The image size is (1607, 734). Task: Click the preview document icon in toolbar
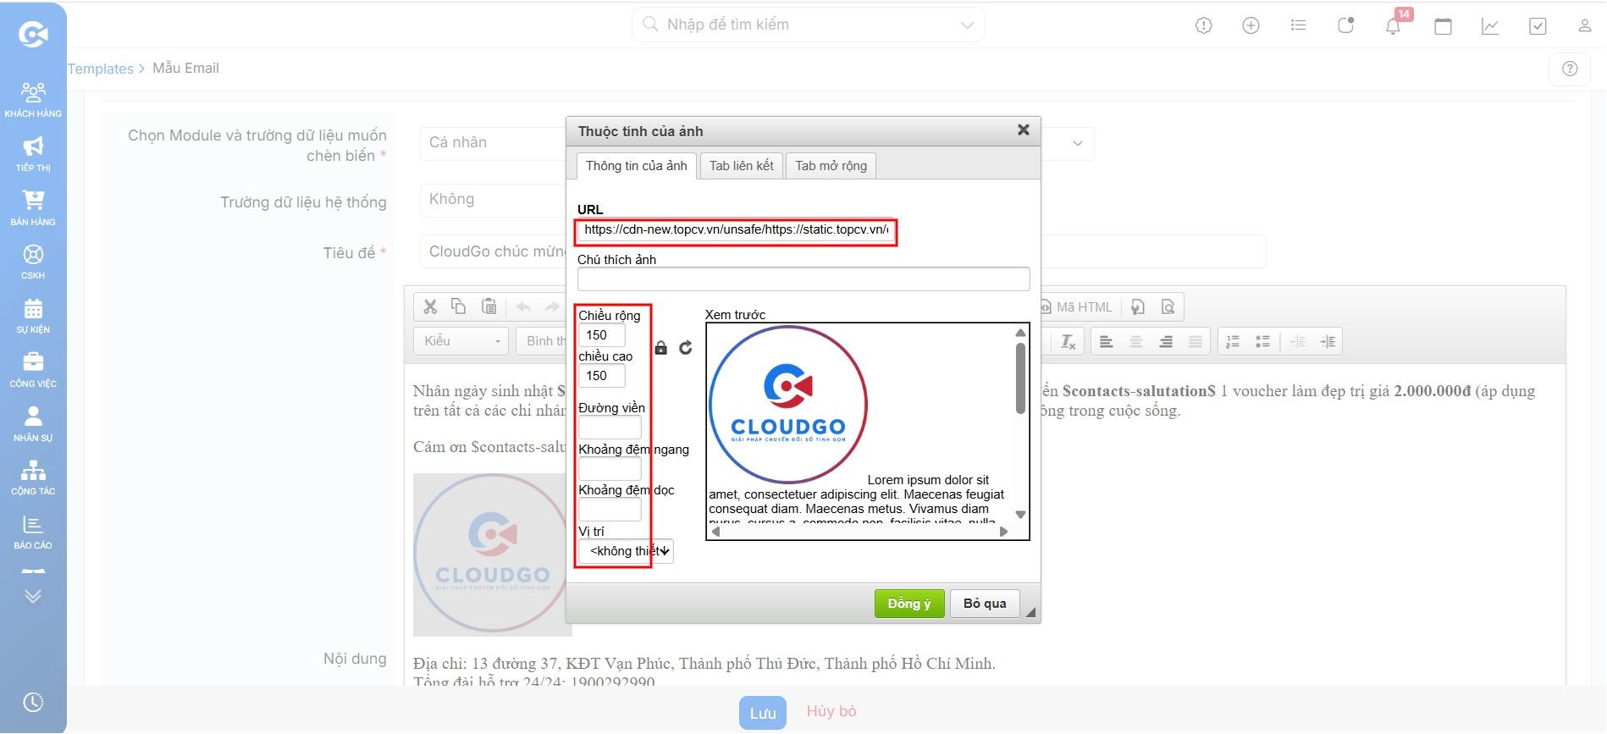click(x=1168, y=306)
